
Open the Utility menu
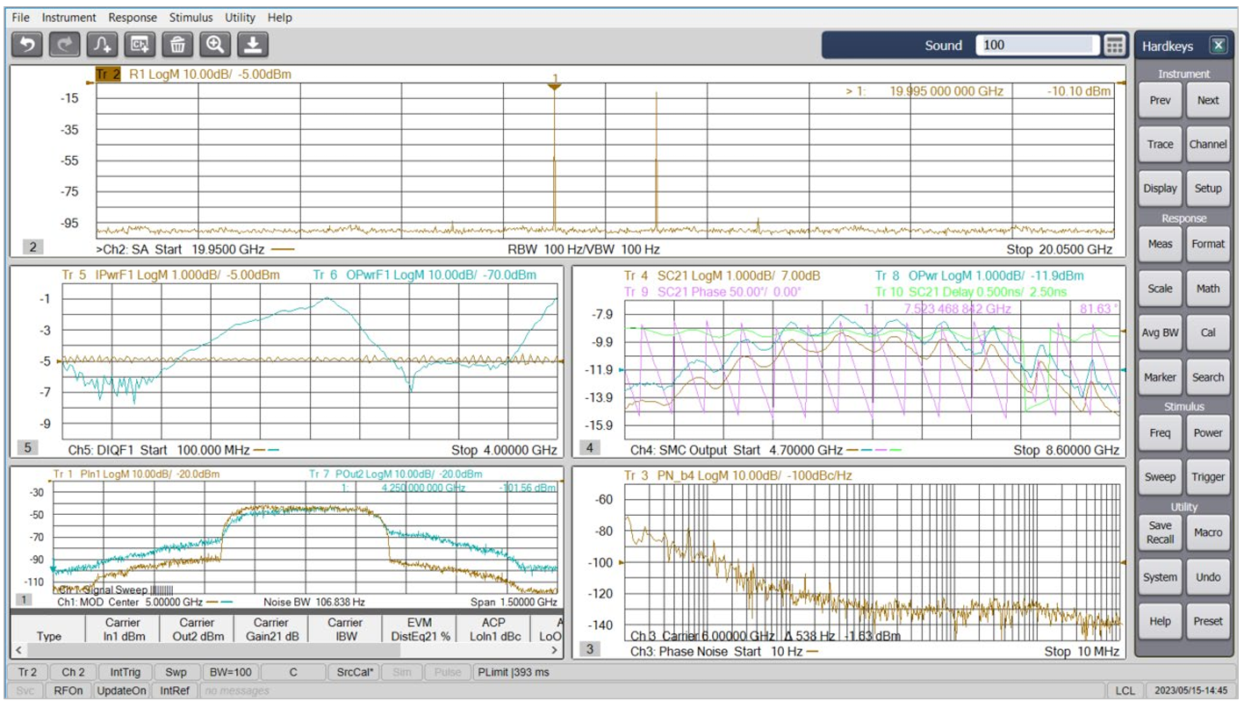tap(240, 18)
